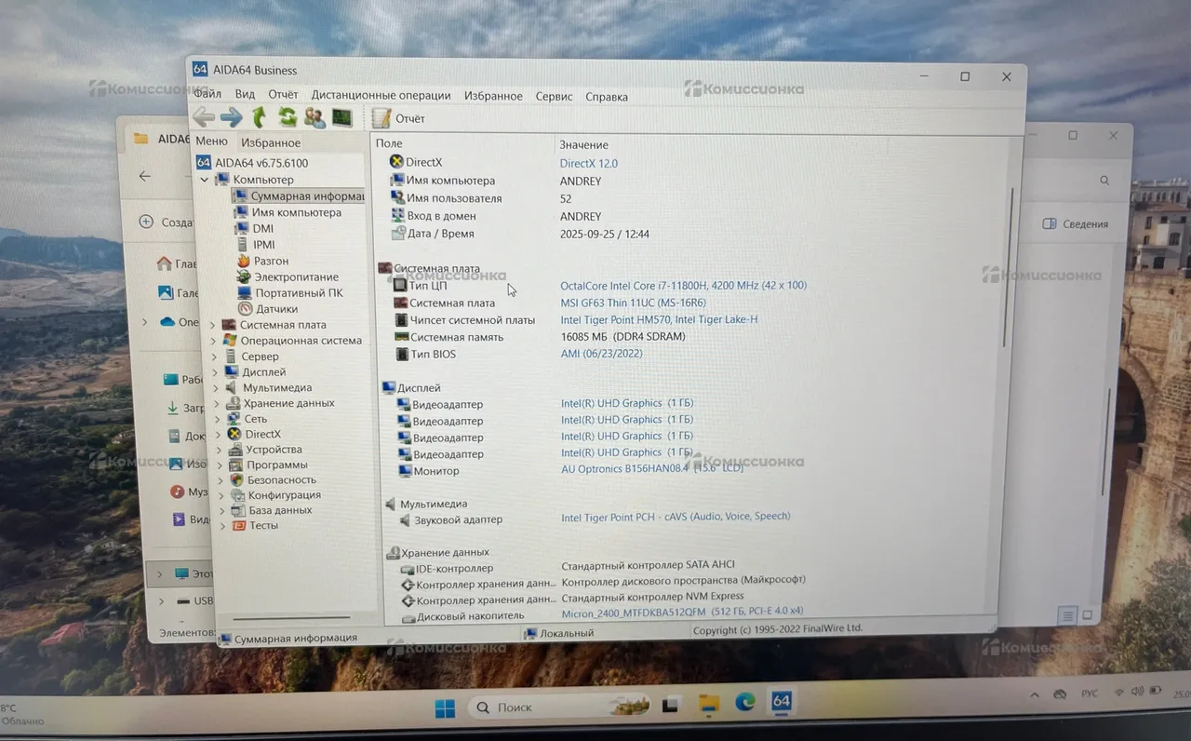Click the Refresh toolbar icon

tap(288, 117)
